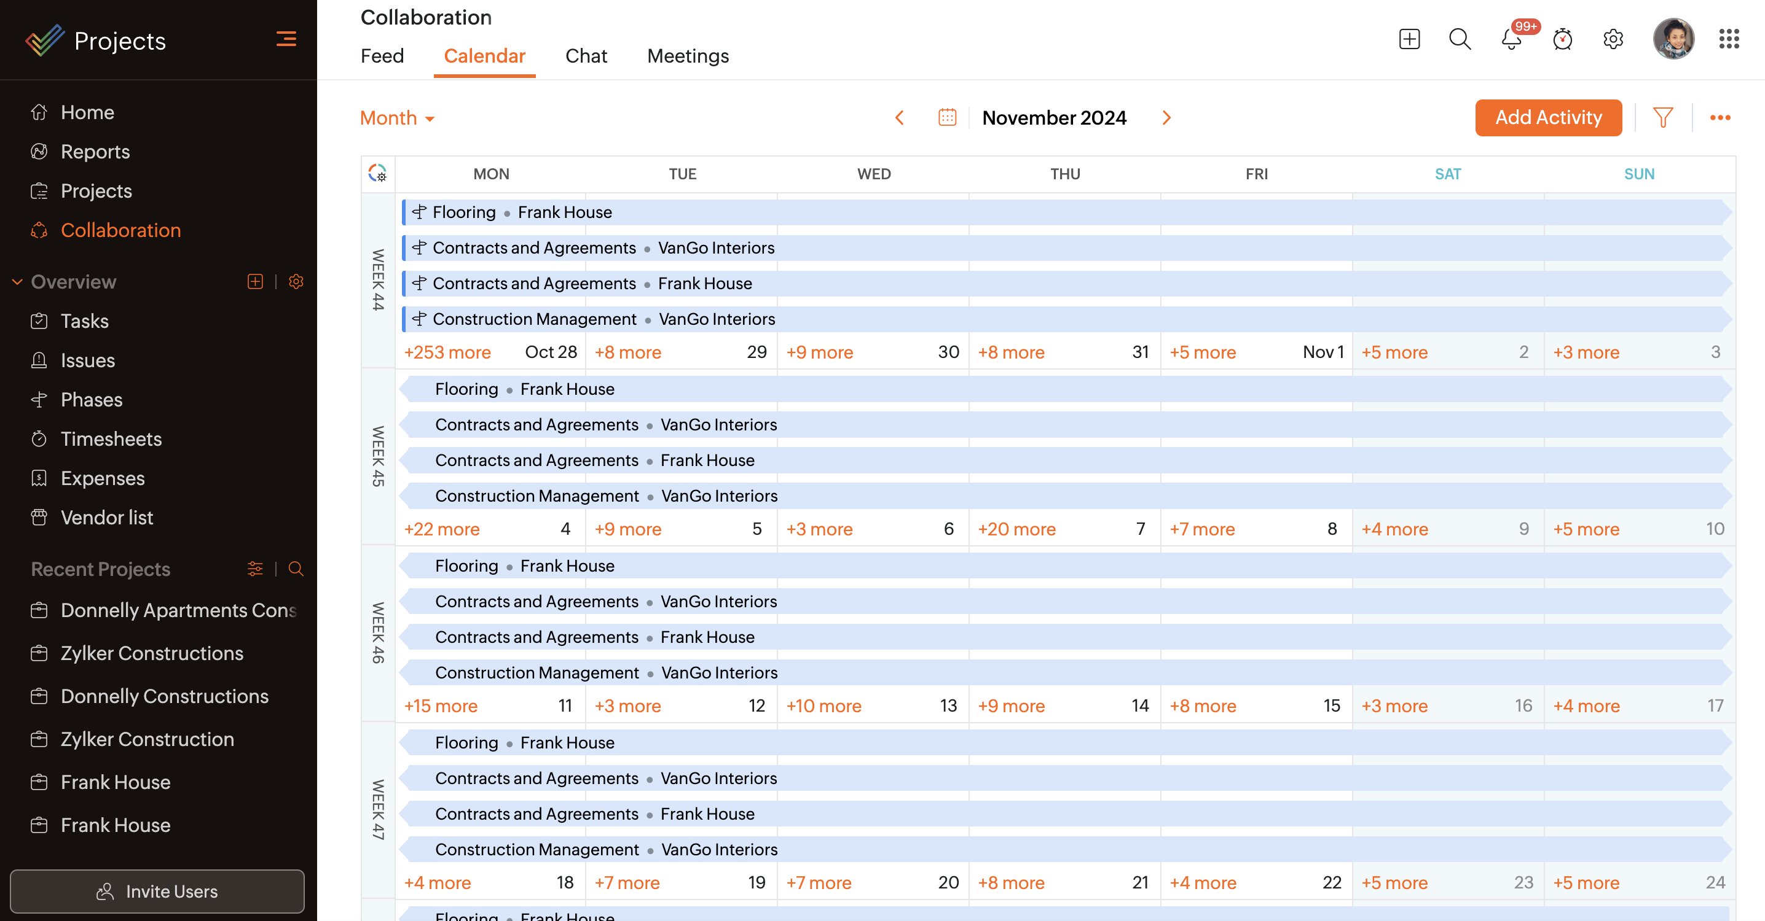Collapse the Overview section chevron

pyautogui.click(x=17, y=282)
